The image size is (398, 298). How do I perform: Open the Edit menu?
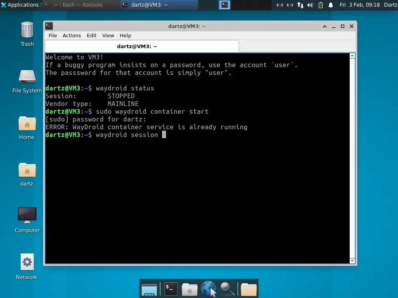click(x=92, y=35)
